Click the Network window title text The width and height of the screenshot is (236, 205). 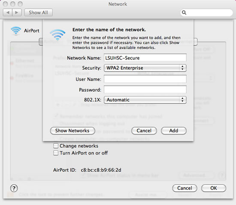coord(118,4)
